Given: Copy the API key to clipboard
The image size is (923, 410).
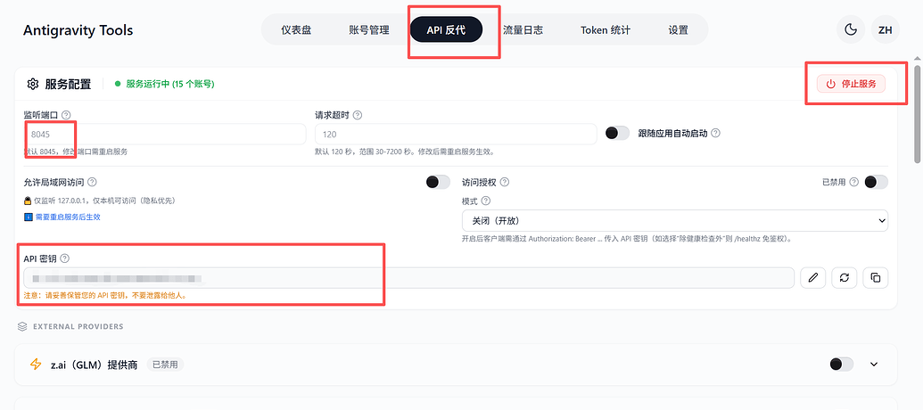Looking at the screenshot, I should (876, 278).
